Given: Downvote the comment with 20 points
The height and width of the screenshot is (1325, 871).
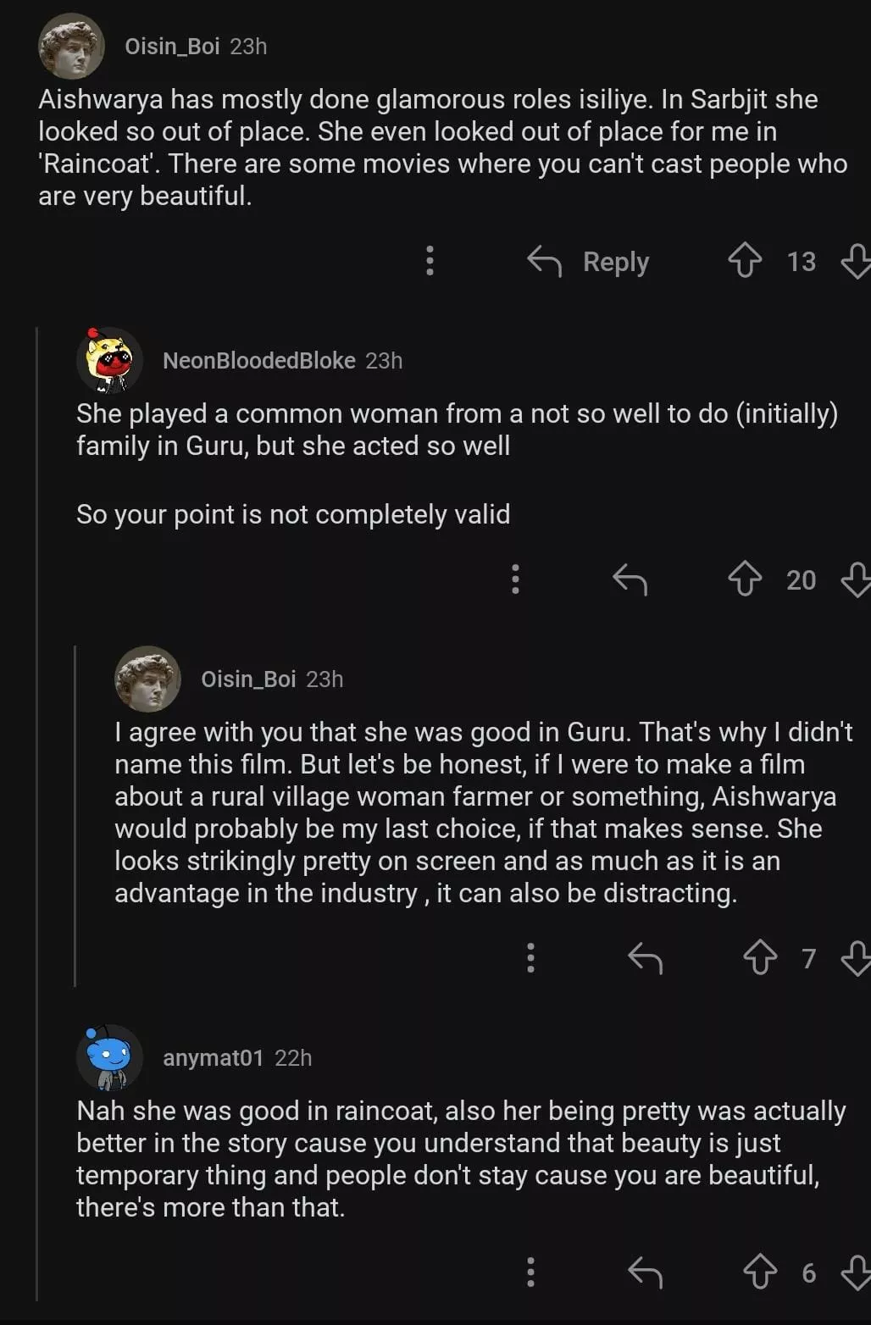Looking at the screenshot, I should pos(856,579).
